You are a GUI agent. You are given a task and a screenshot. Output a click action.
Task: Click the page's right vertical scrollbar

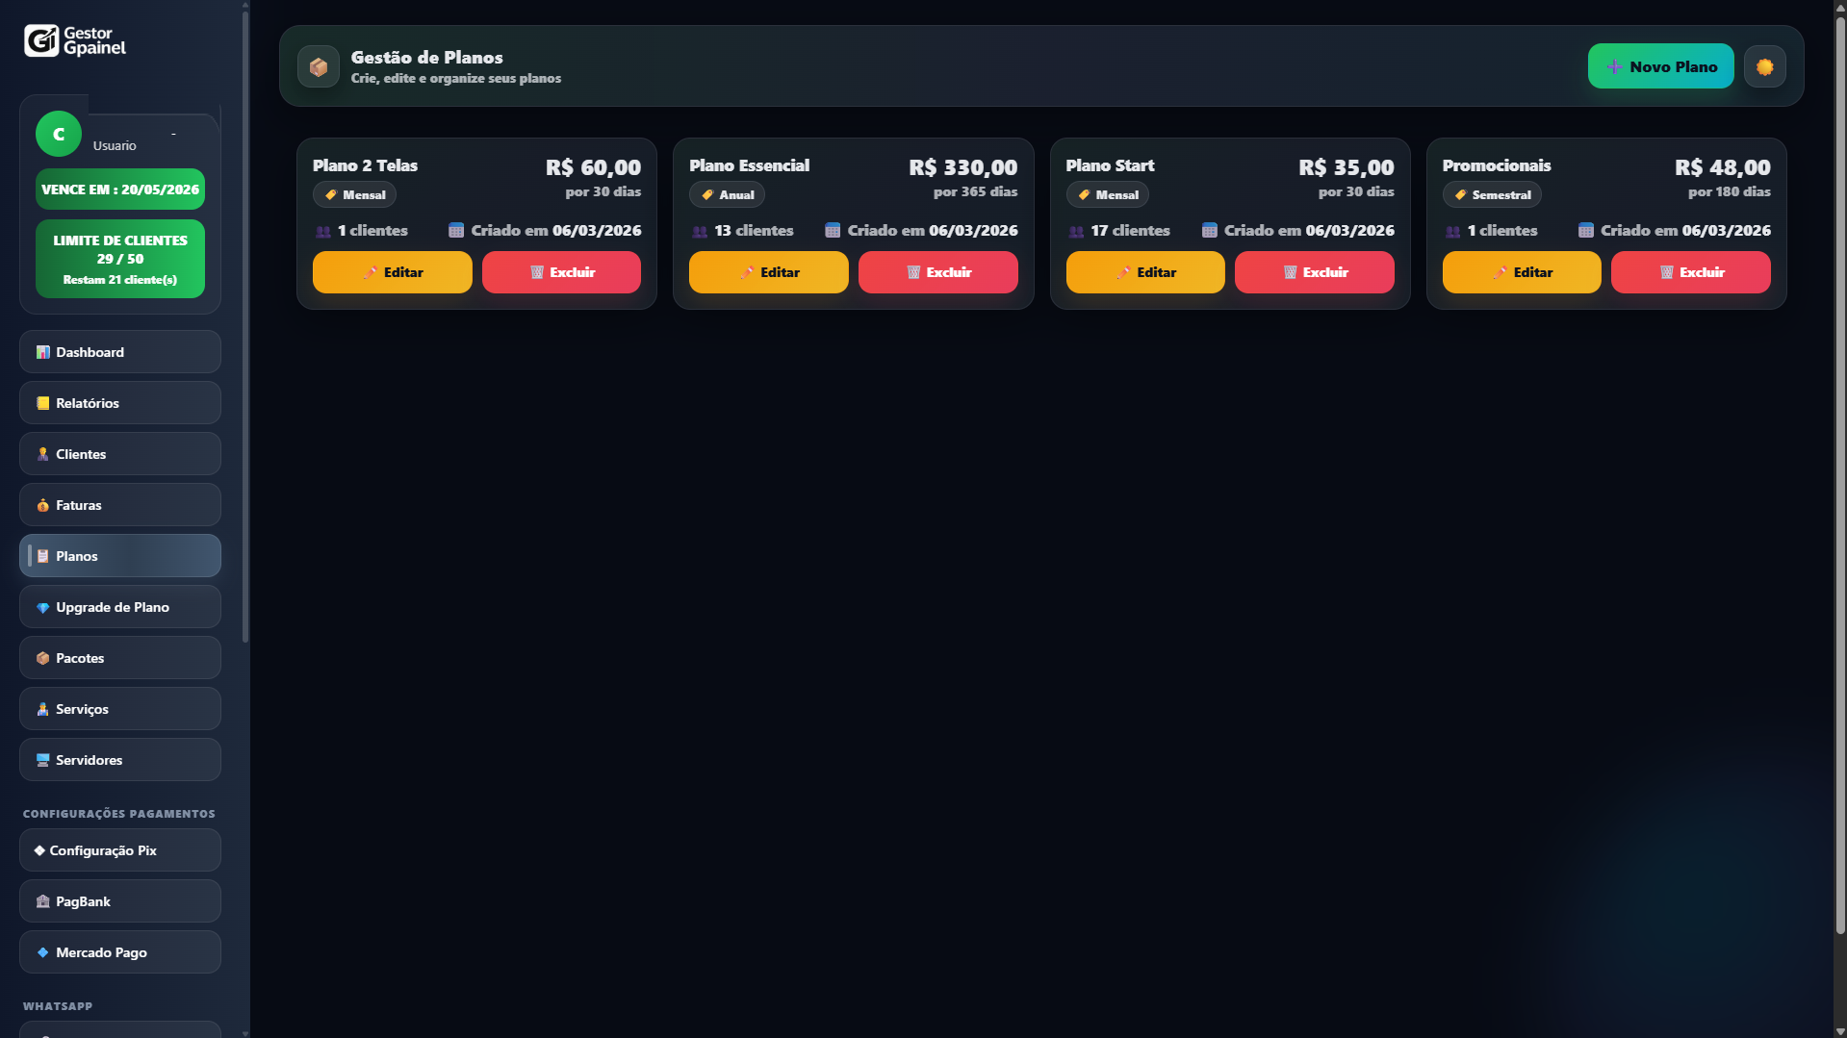pyautogui.click(x=1839, y=481)
